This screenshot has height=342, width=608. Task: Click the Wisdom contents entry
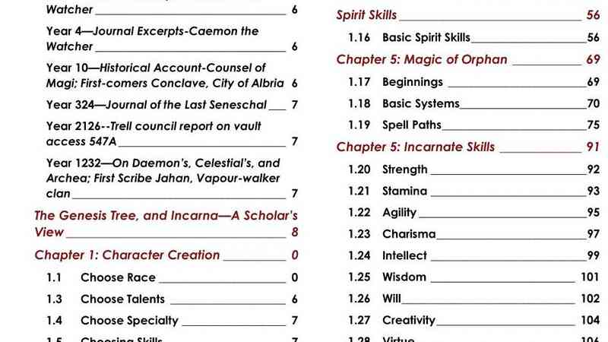pos(404,277)
